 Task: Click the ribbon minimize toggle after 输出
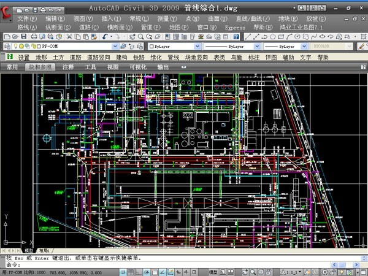[x=184, y=67]
